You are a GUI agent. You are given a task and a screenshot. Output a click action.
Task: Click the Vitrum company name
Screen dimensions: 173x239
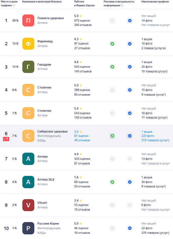point(42,203)
